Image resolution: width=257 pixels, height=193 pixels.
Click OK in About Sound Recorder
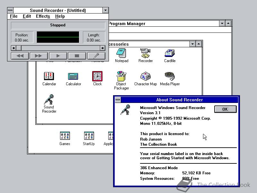pos(226,109)
